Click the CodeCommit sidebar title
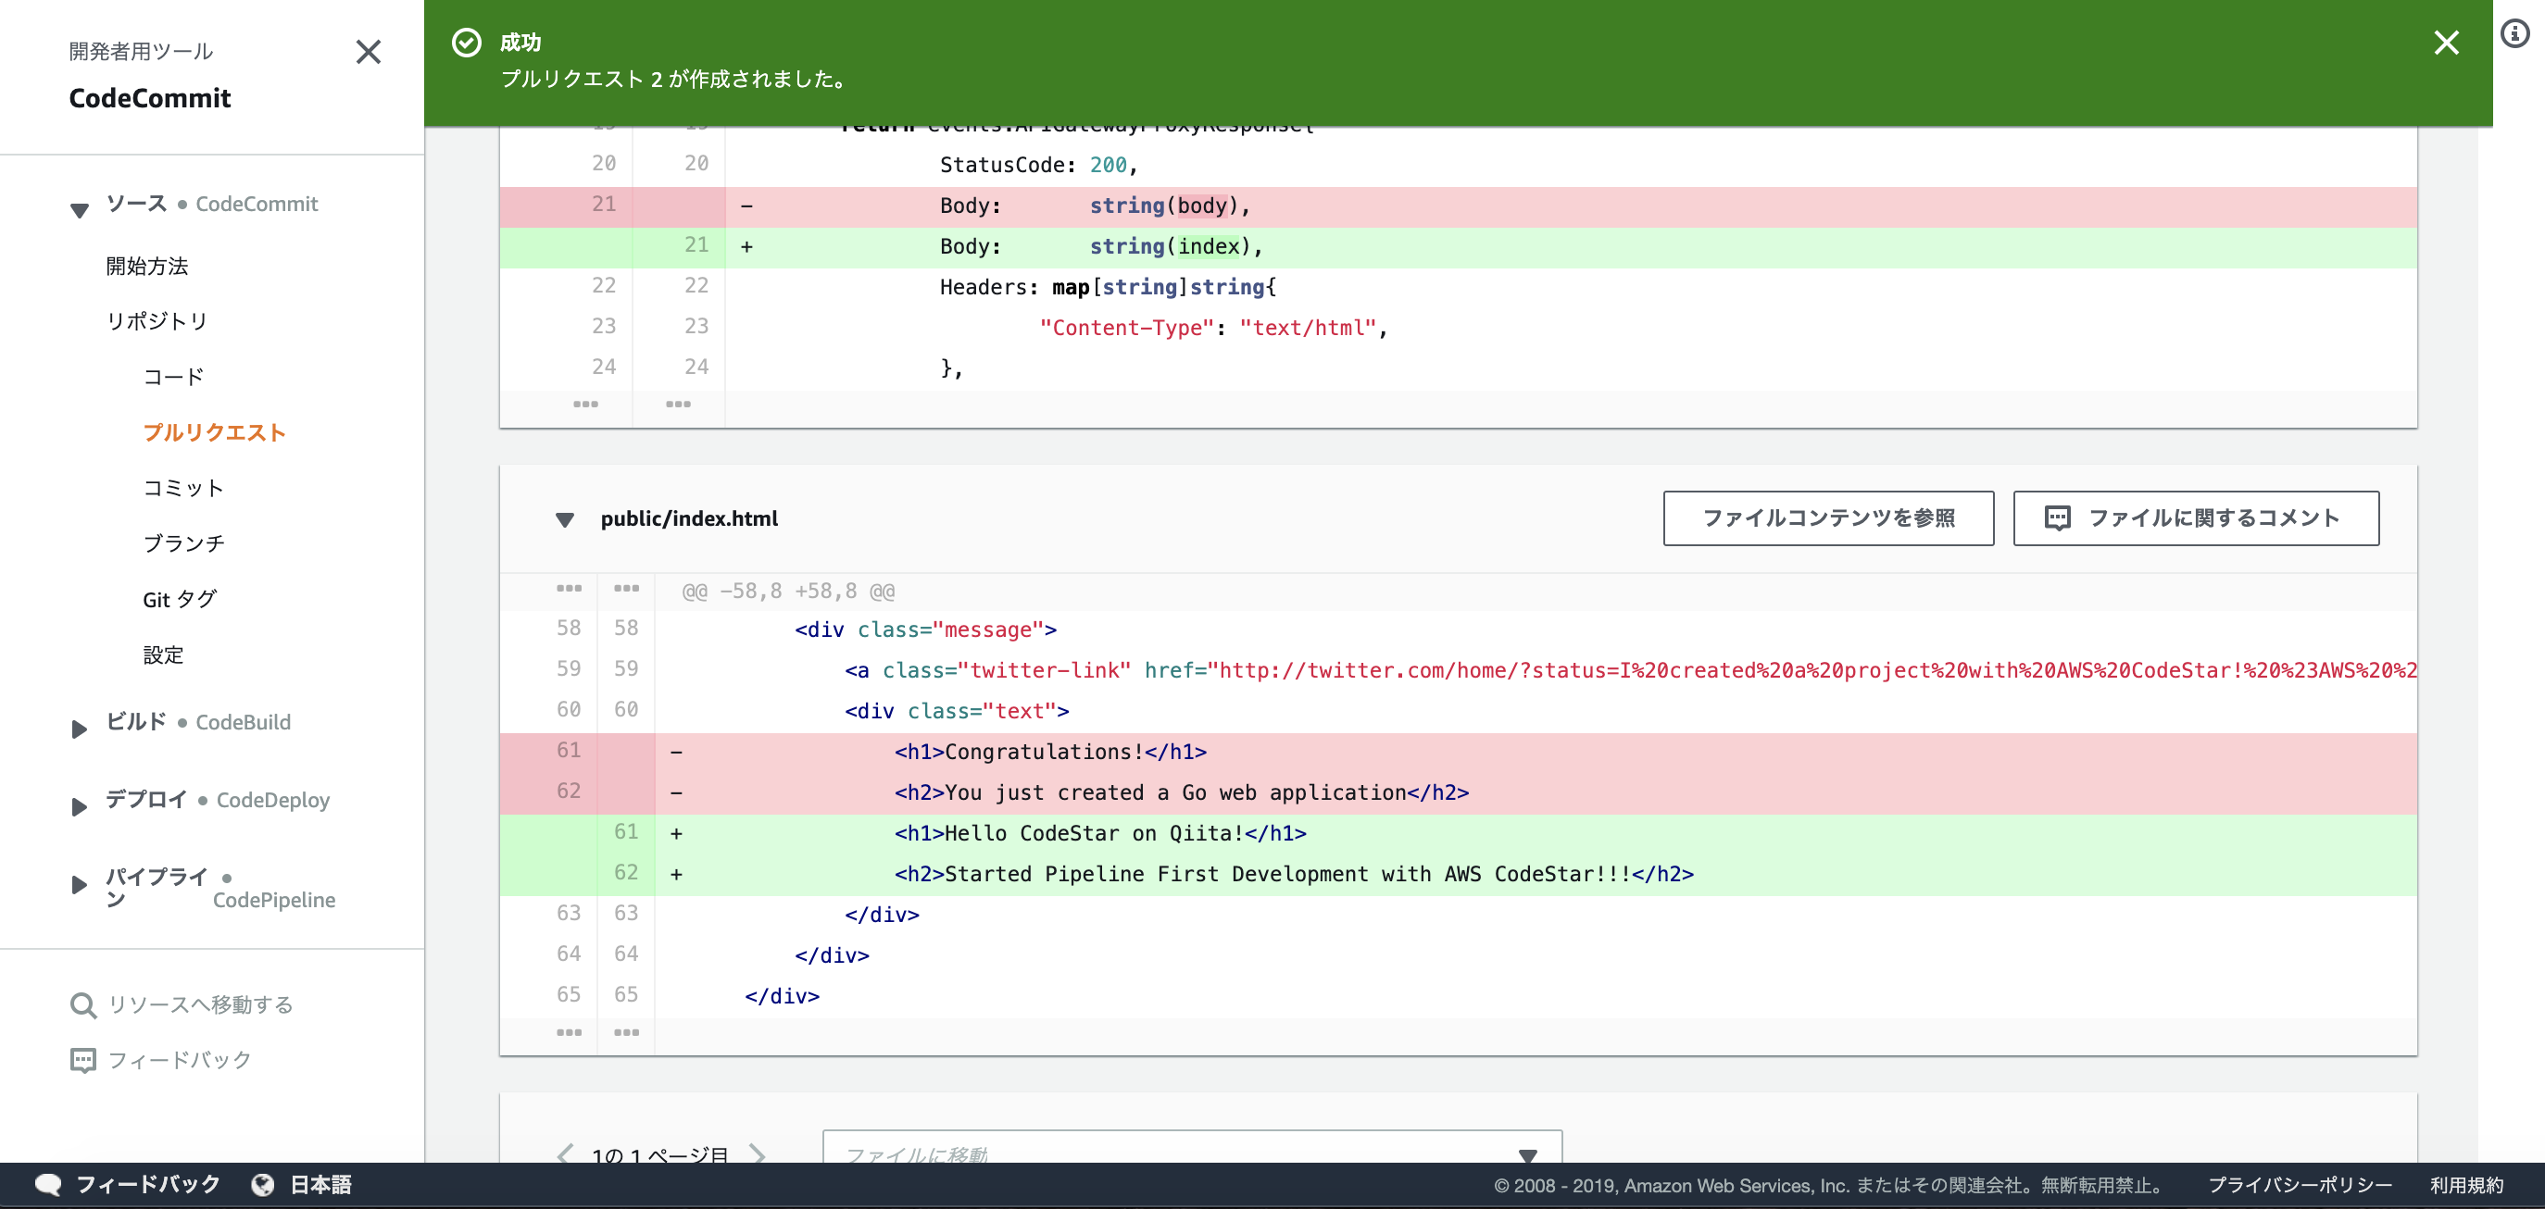The width and height of the screenshot is (2545, 1209). [x=150, y=98]
